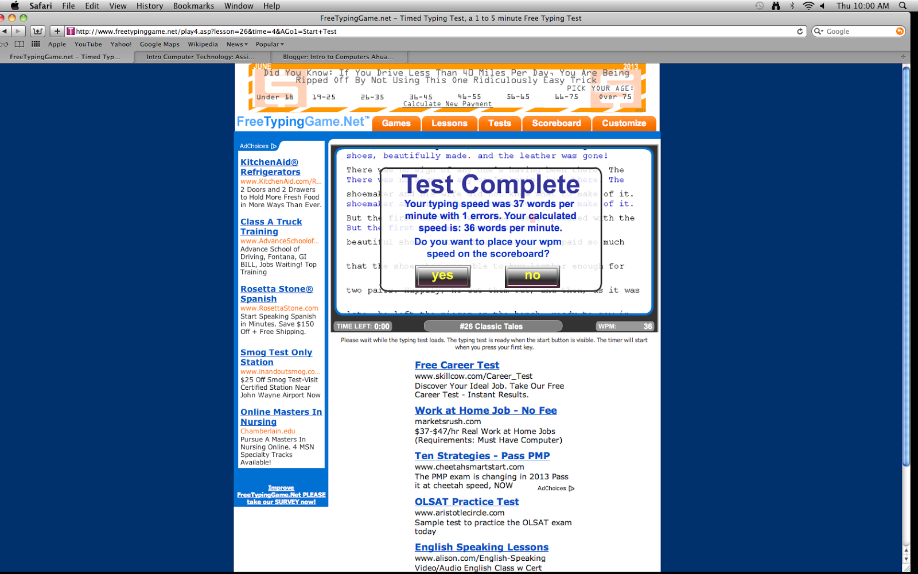The height and width of the screenshot is (574, 918).
Task: Open the History menu
Action: [x=150, y=6]
